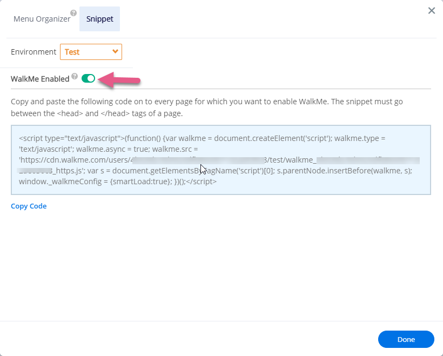This screenshot has width=443, height=356.
Task: Click the WalkMe Enabled label text
Action: 40,79
